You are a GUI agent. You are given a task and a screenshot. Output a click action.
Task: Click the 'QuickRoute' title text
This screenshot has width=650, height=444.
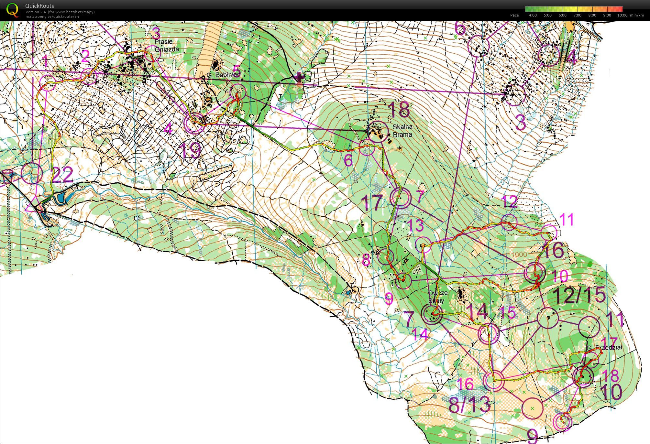40,6
